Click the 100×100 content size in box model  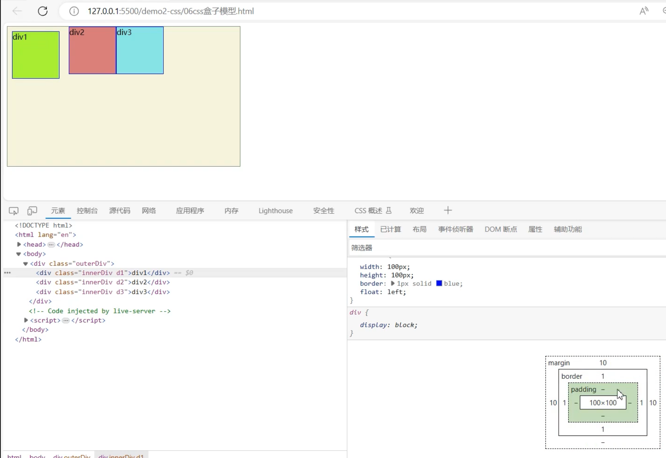pyautogui.click(x=603, y=403)
